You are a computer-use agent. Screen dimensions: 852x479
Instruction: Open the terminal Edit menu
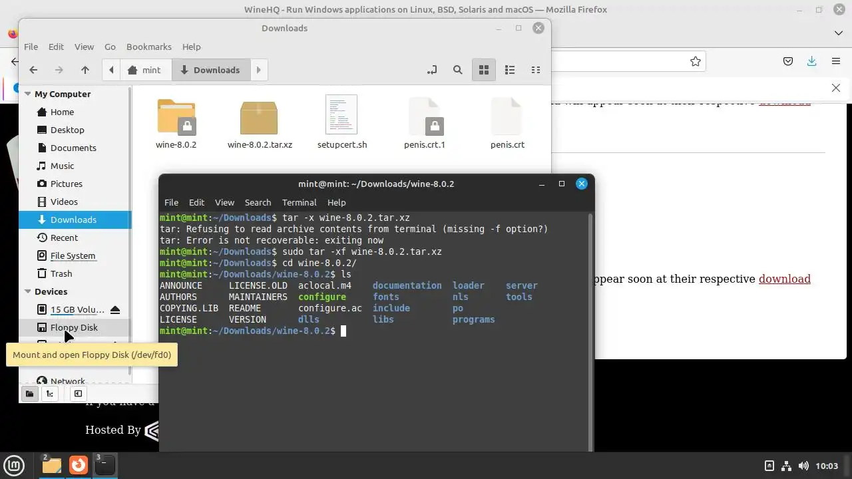point(196,202)
